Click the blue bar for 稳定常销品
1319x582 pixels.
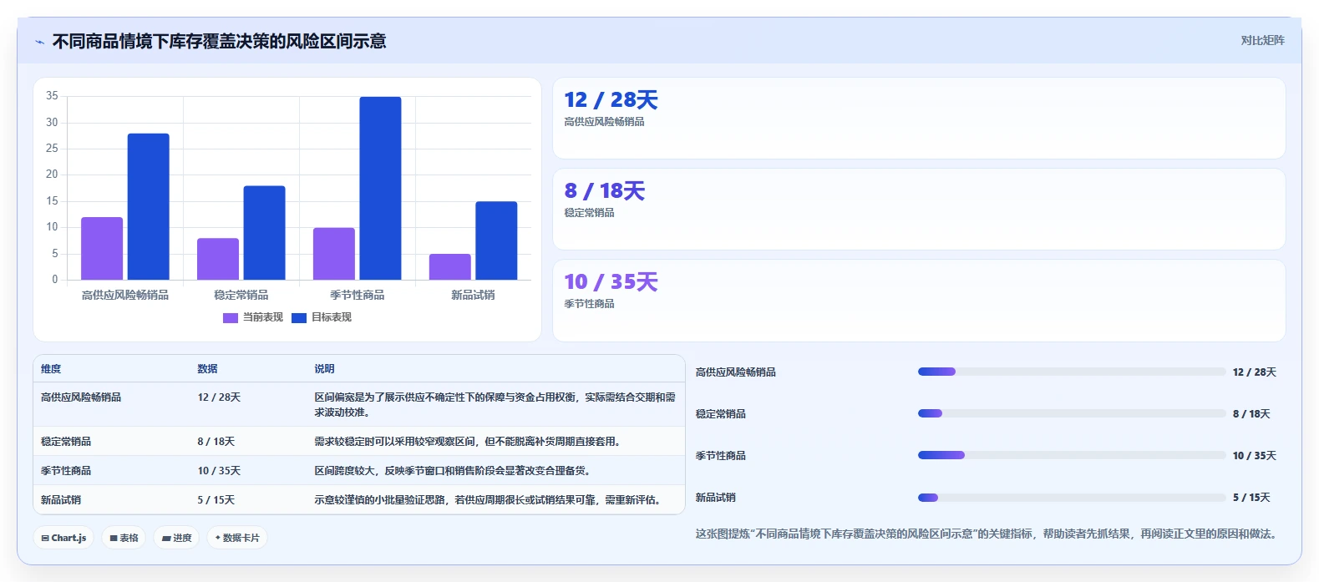click(265, 233)
